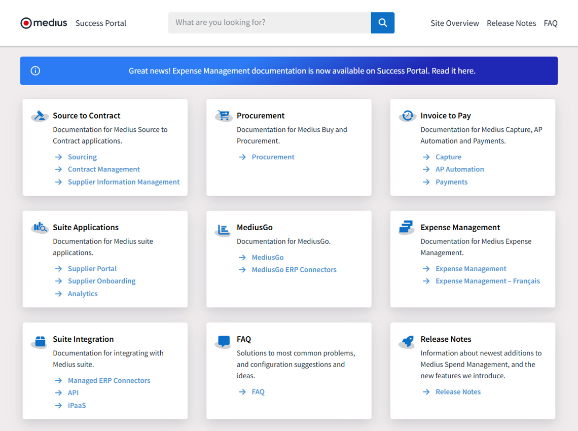Open Site Overview in the top navigation
The image size is (578, 431).
point(455,23)
